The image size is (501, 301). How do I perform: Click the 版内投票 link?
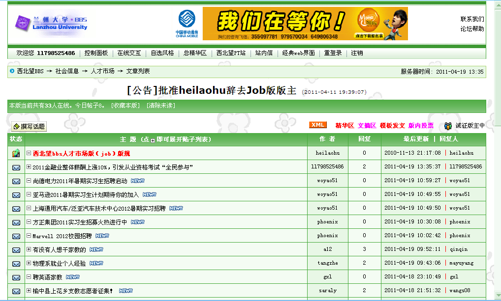point(421,126)
